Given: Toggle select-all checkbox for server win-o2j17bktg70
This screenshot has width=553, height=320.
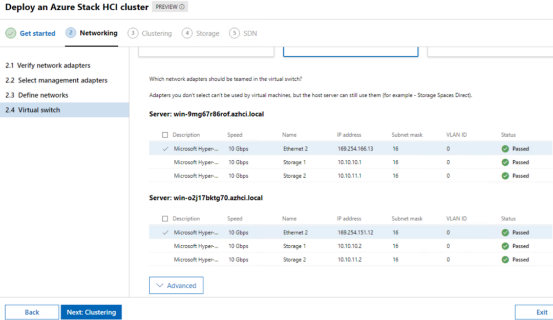Looking at the screenshot, I should coord(165,219).
